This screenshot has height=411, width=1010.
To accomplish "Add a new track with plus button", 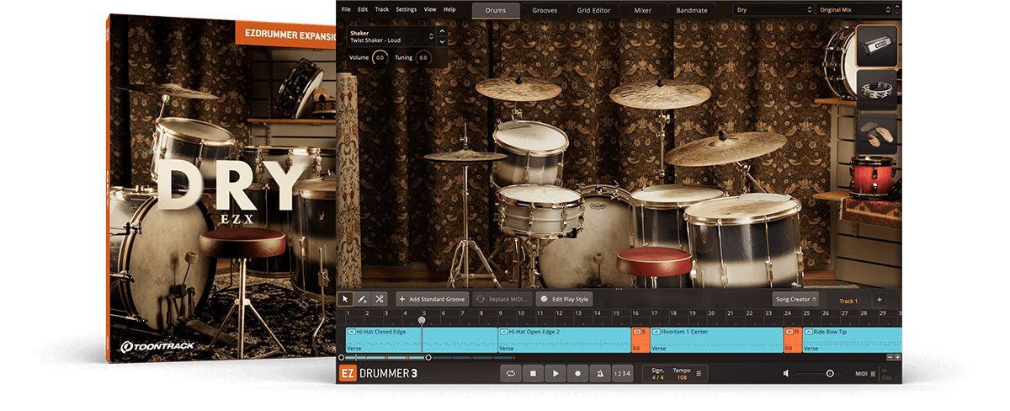I will coord(879,300).
